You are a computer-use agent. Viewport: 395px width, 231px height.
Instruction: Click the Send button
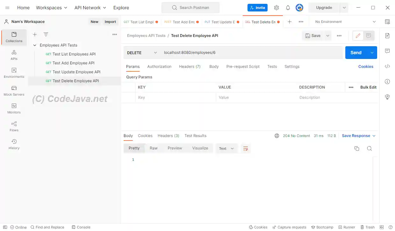point(356,52)
